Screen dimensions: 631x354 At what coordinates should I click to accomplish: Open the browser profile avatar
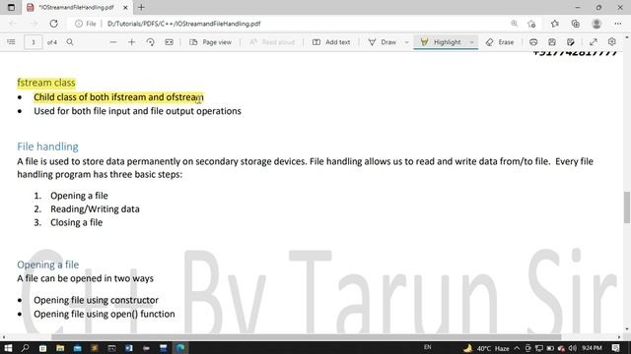596,24
